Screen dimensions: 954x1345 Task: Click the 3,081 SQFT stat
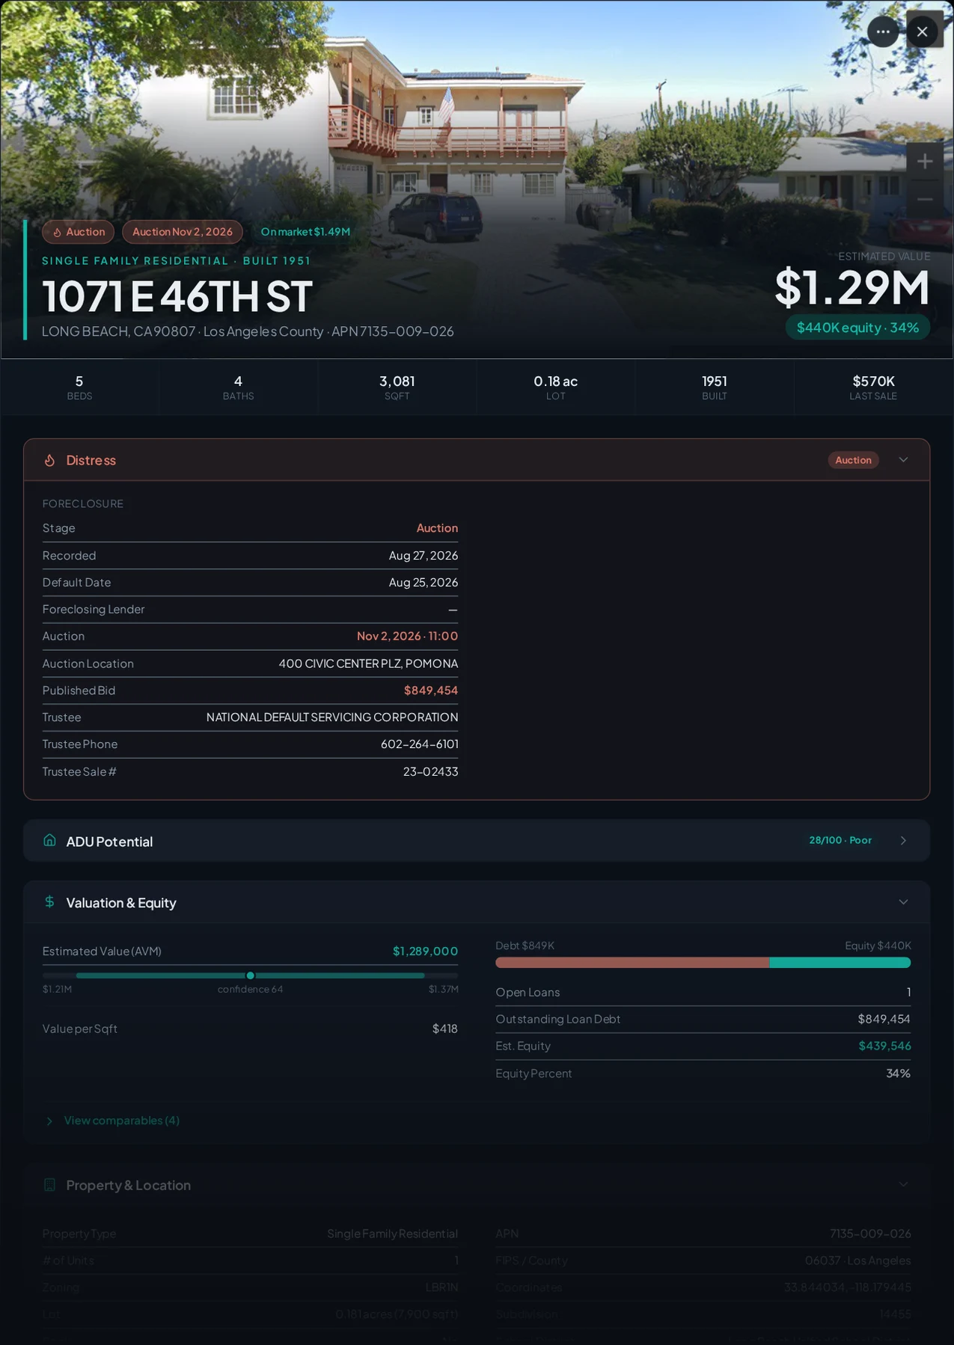(397, 387)
